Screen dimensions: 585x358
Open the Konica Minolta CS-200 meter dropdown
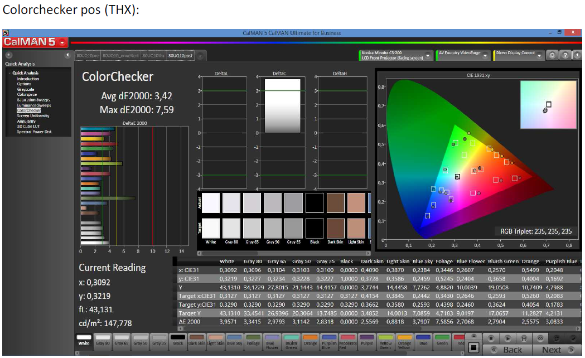point(428,55)
